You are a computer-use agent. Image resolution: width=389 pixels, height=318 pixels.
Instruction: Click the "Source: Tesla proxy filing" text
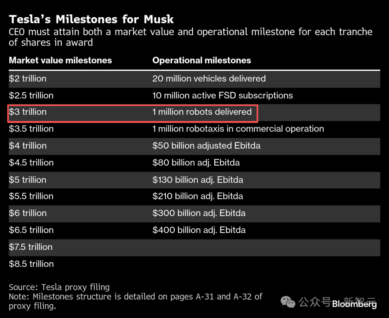click(59, 287)
